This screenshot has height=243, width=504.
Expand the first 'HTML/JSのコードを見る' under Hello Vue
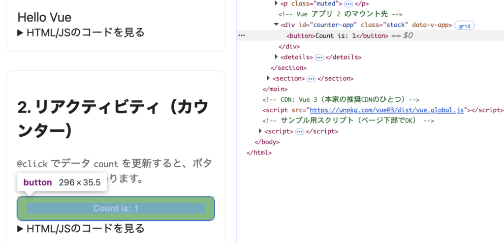click(x=81, y=32)
